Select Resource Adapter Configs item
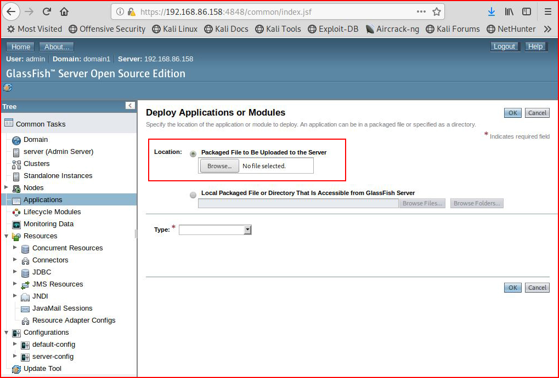This screenshot has width=559, height=378. pyautogui.click(x=74, y=320)
